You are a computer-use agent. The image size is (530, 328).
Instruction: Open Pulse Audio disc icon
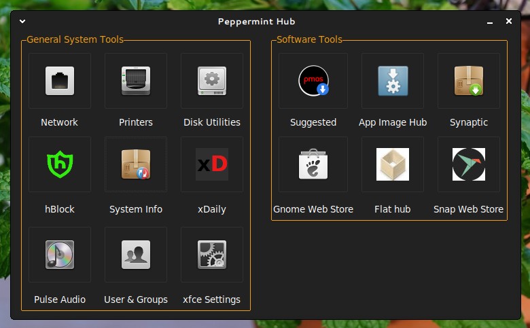pos(60,255)
